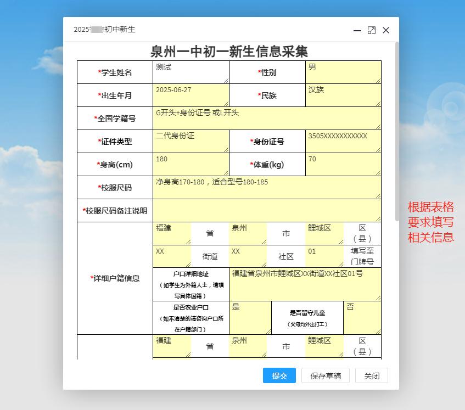
Task: Edit the 体重(kg) field showing 70
Action: [x=343, y=165]
